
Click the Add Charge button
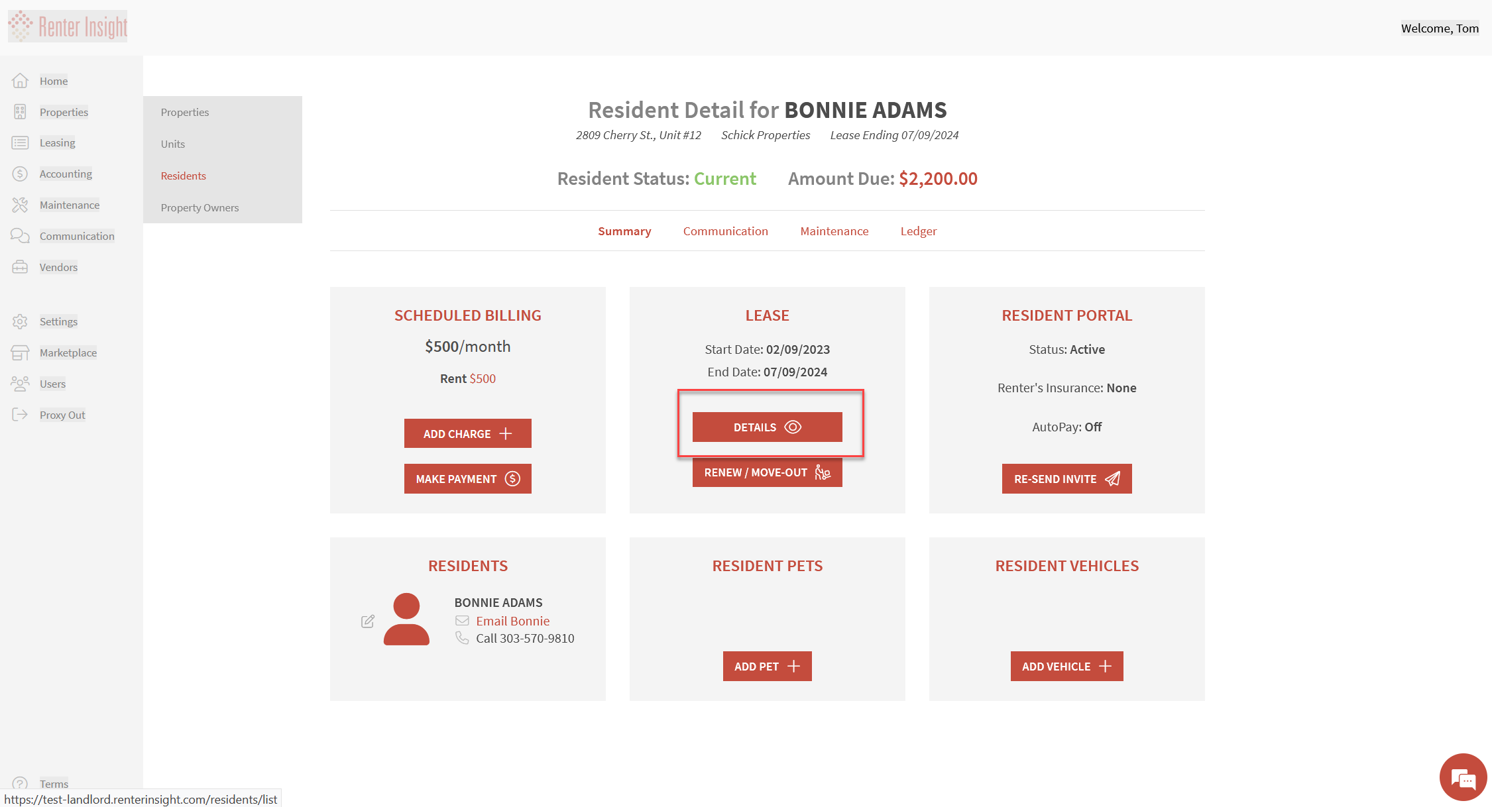(x=467, y=433)
